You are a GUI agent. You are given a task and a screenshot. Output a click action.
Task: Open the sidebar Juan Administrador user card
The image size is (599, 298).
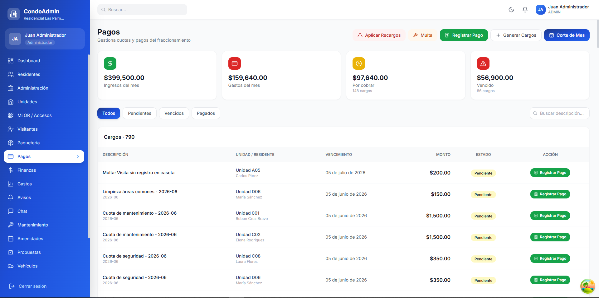(45, 39)
